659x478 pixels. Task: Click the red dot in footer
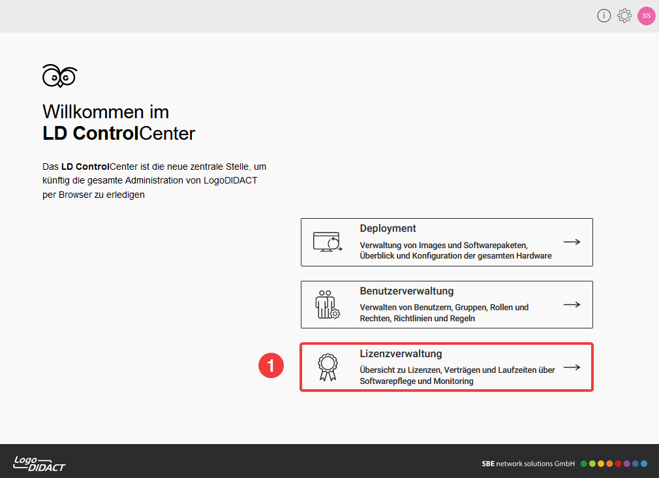tap(618, 464)
